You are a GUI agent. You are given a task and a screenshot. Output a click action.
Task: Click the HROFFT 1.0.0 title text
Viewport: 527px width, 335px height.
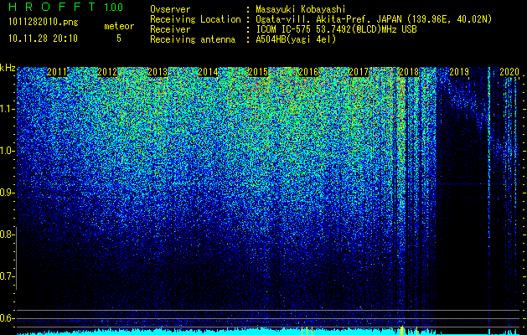pyautogui.click(x=66, y=8)
